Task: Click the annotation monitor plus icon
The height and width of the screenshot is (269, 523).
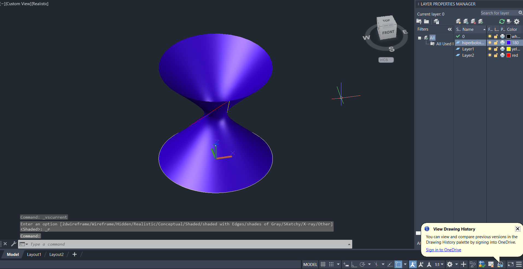Action: pyautogui.click(x=463, y=264)
